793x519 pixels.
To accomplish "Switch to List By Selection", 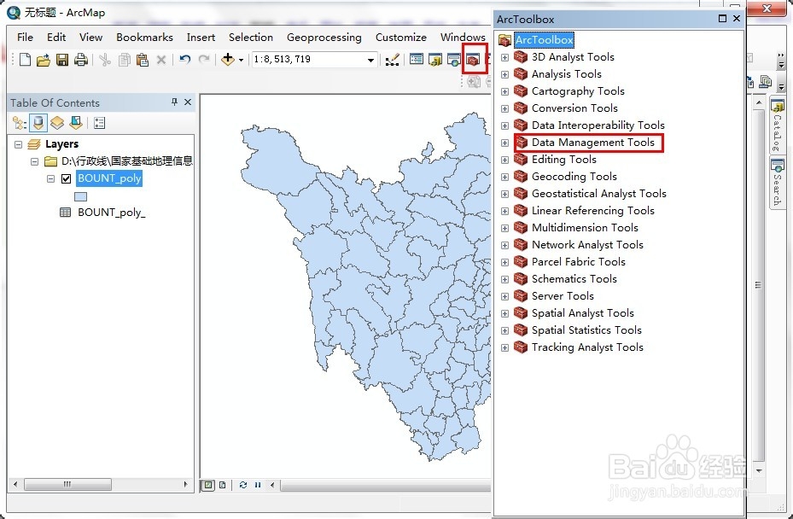I will click(76, 122).
